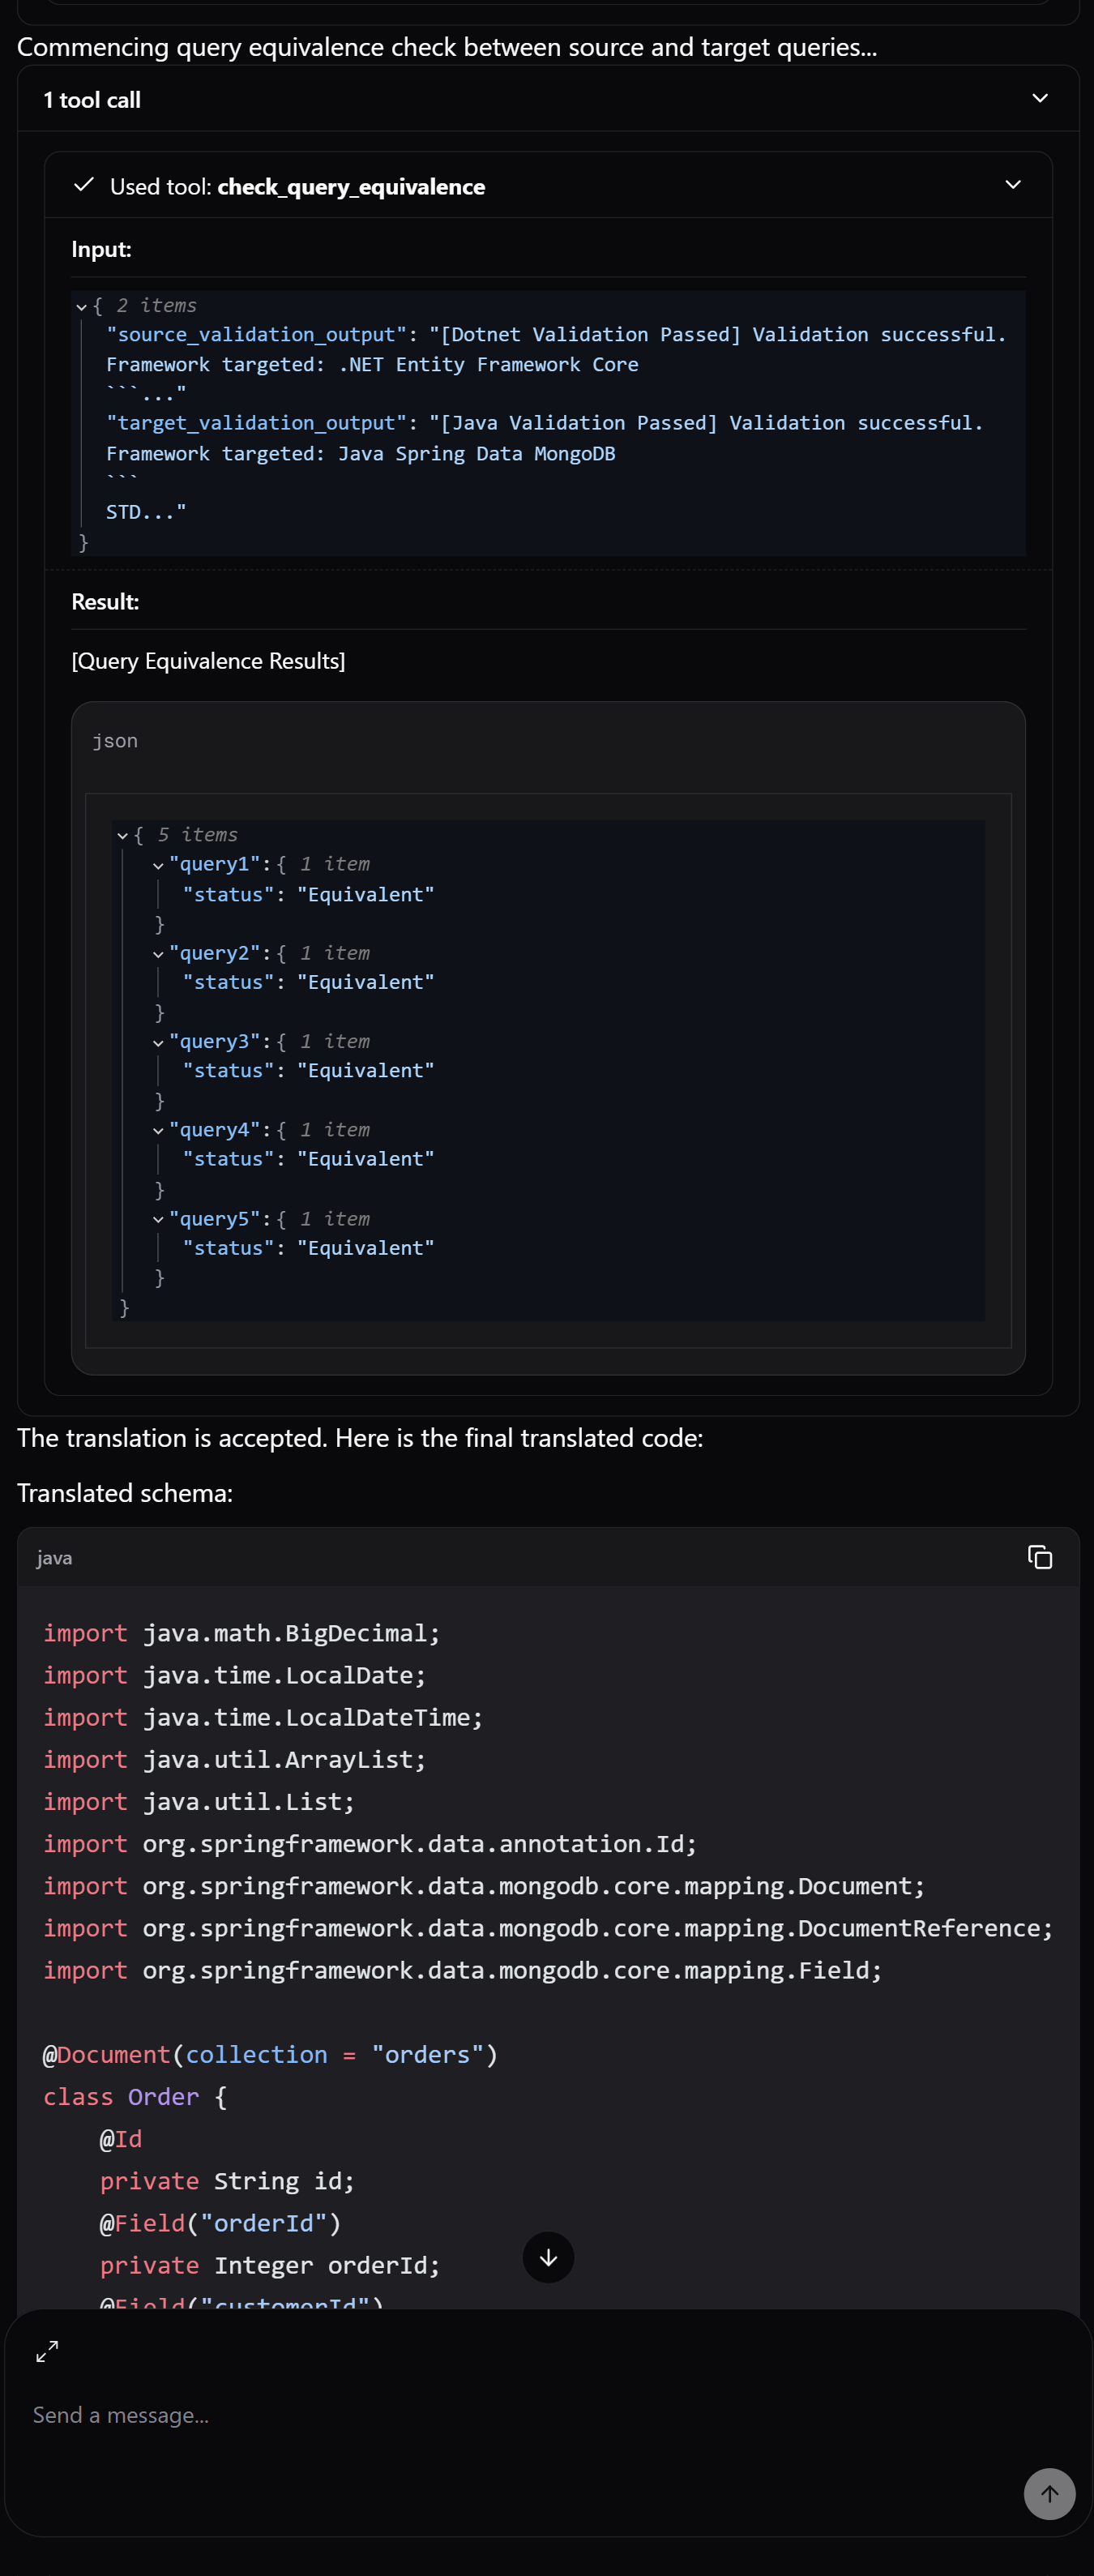
Task: Collapse the input JSON '2 items' tree arrow
Action: (81, 307)
